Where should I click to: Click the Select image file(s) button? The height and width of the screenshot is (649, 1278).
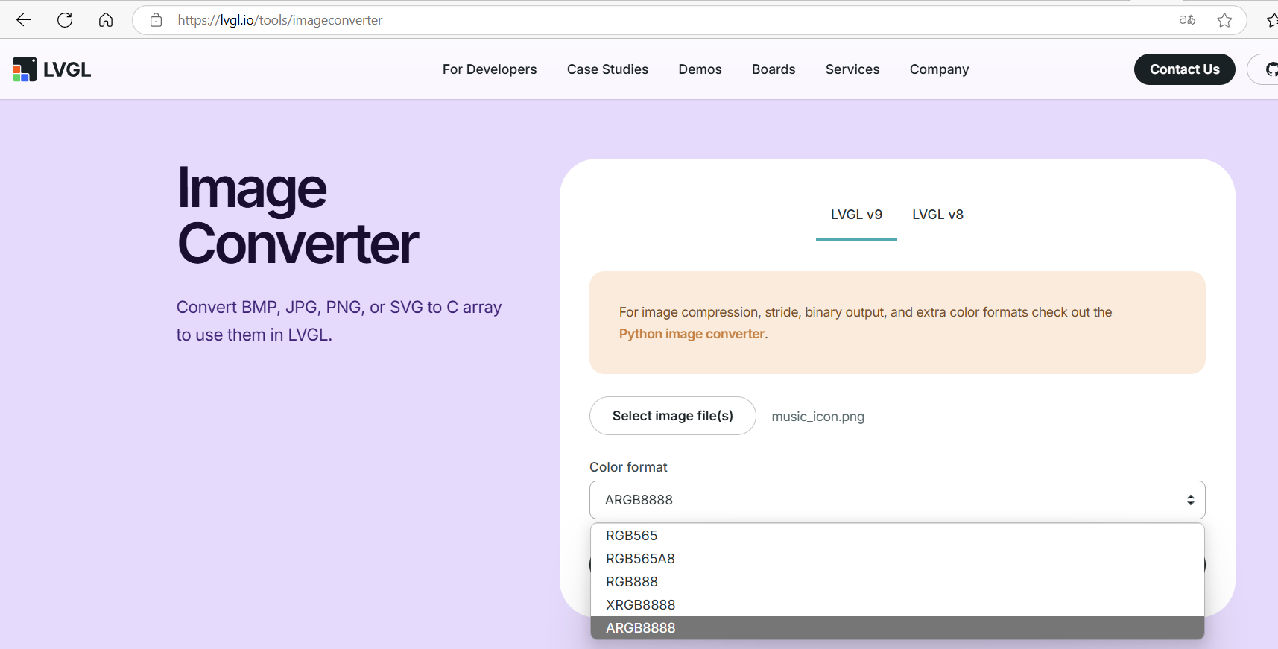tap(673, 416)
